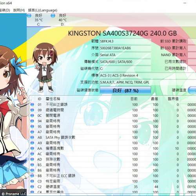This screenshot has width=196, height=196.
Task: Select the 特定廠商 attribute row
Action: click(113, 181)
